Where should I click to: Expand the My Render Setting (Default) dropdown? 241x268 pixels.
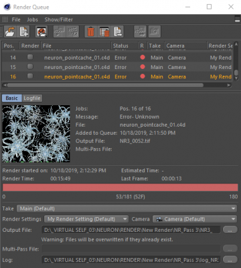point(86,219)
